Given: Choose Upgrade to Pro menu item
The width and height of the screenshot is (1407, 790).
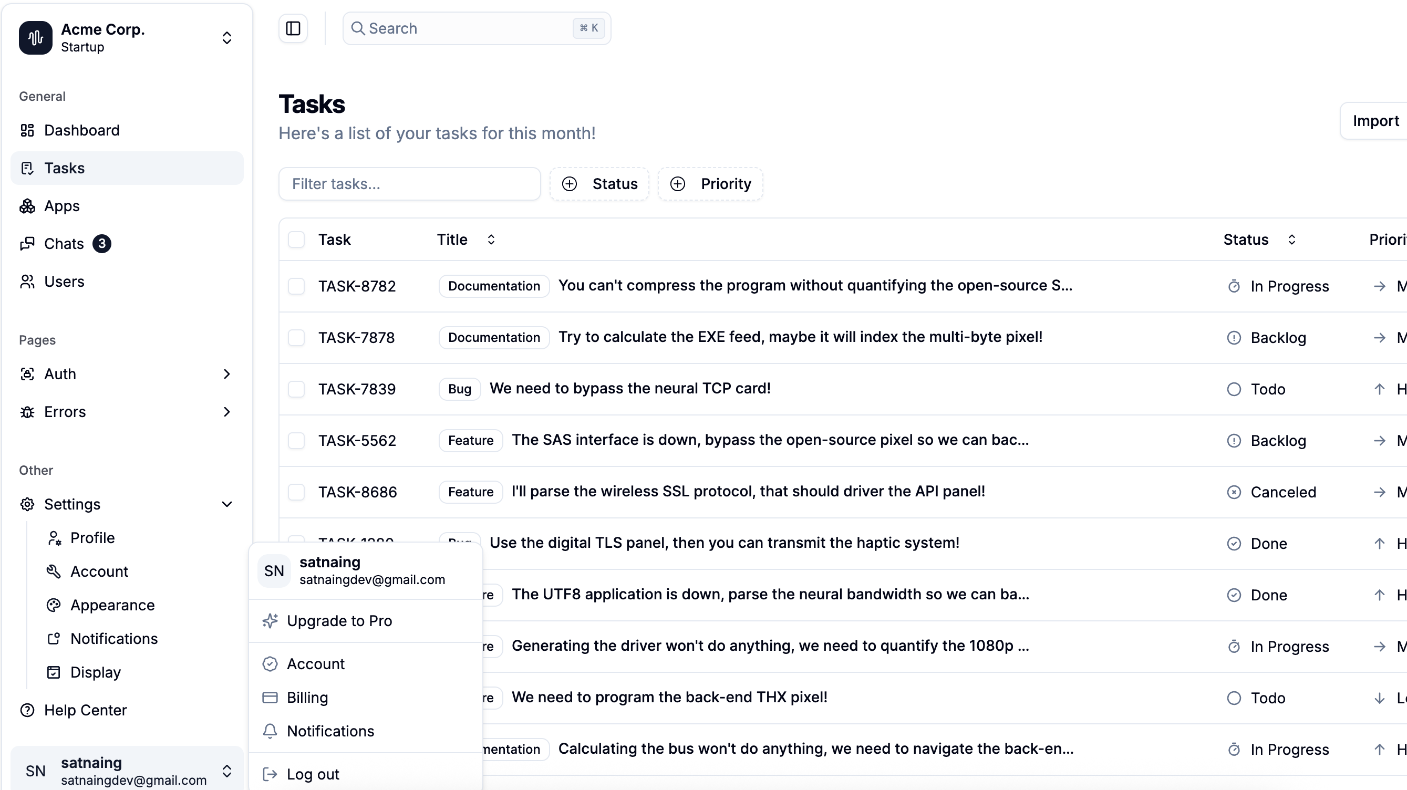Looking at the screenshot, I should click(339, 621).
